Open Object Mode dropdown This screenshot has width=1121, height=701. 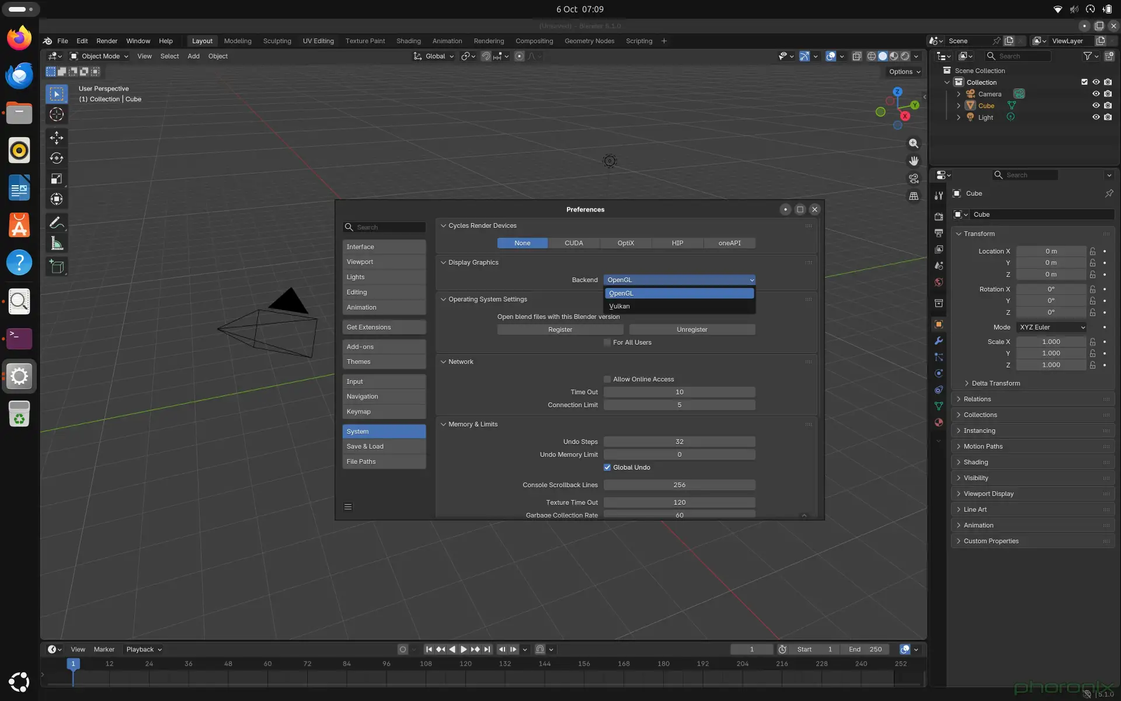coord(99,56)
